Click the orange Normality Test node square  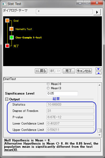[x=12, y=29]
